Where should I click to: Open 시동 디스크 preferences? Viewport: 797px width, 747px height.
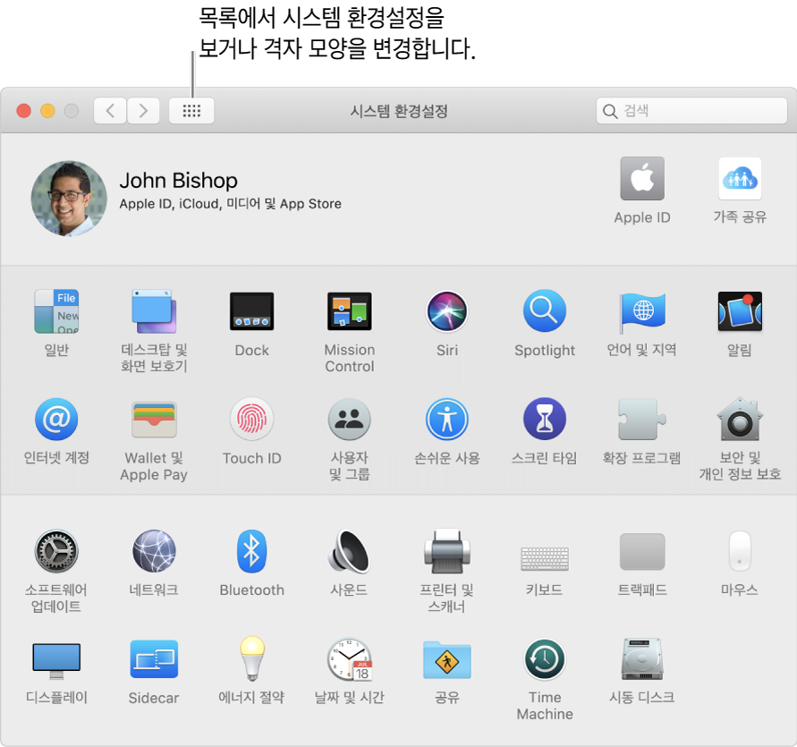(642, 659)
